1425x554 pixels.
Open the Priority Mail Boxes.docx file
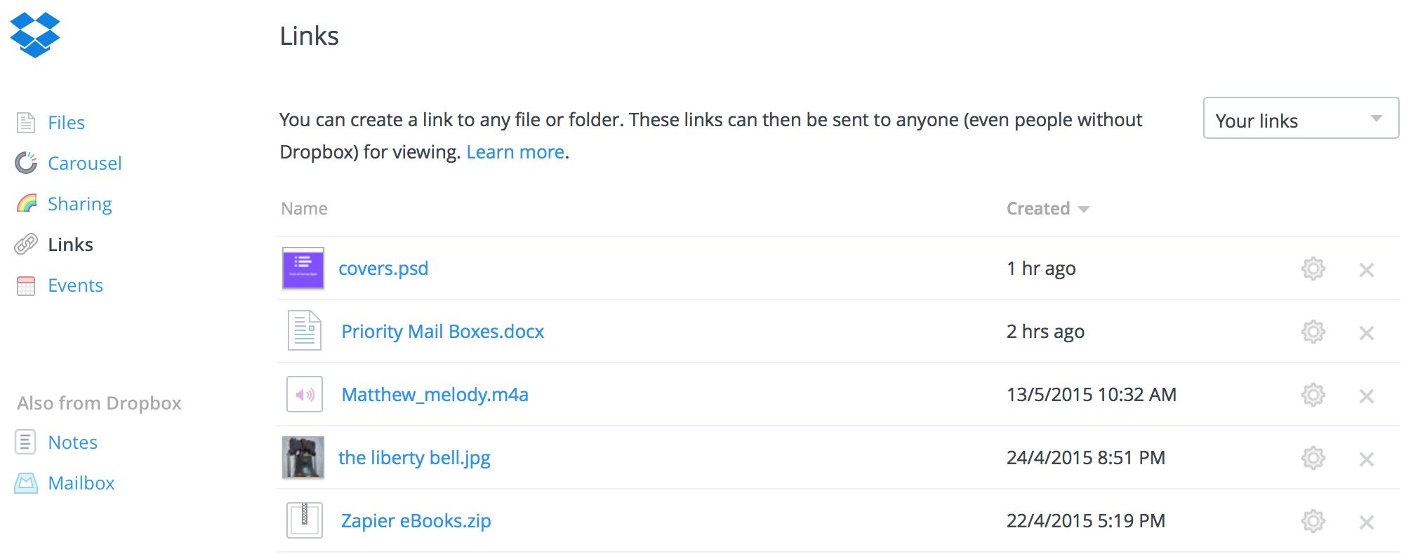[x=442, y=332]
